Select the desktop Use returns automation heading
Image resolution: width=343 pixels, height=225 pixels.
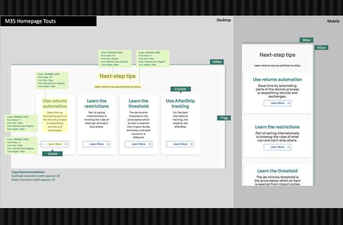pyautogui.click(x=55, y=103)
